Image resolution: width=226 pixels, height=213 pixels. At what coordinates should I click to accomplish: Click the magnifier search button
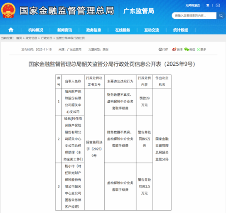click(x=221, y=15)
